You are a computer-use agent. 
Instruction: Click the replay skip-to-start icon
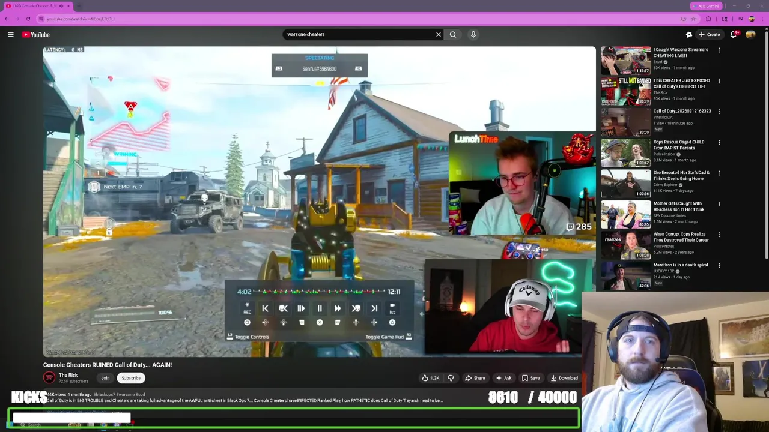pyautogui.click(x=265, y=308)
